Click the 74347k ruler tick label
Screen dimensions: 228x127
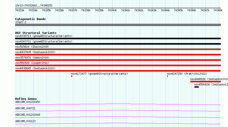(x=205, y=10)
